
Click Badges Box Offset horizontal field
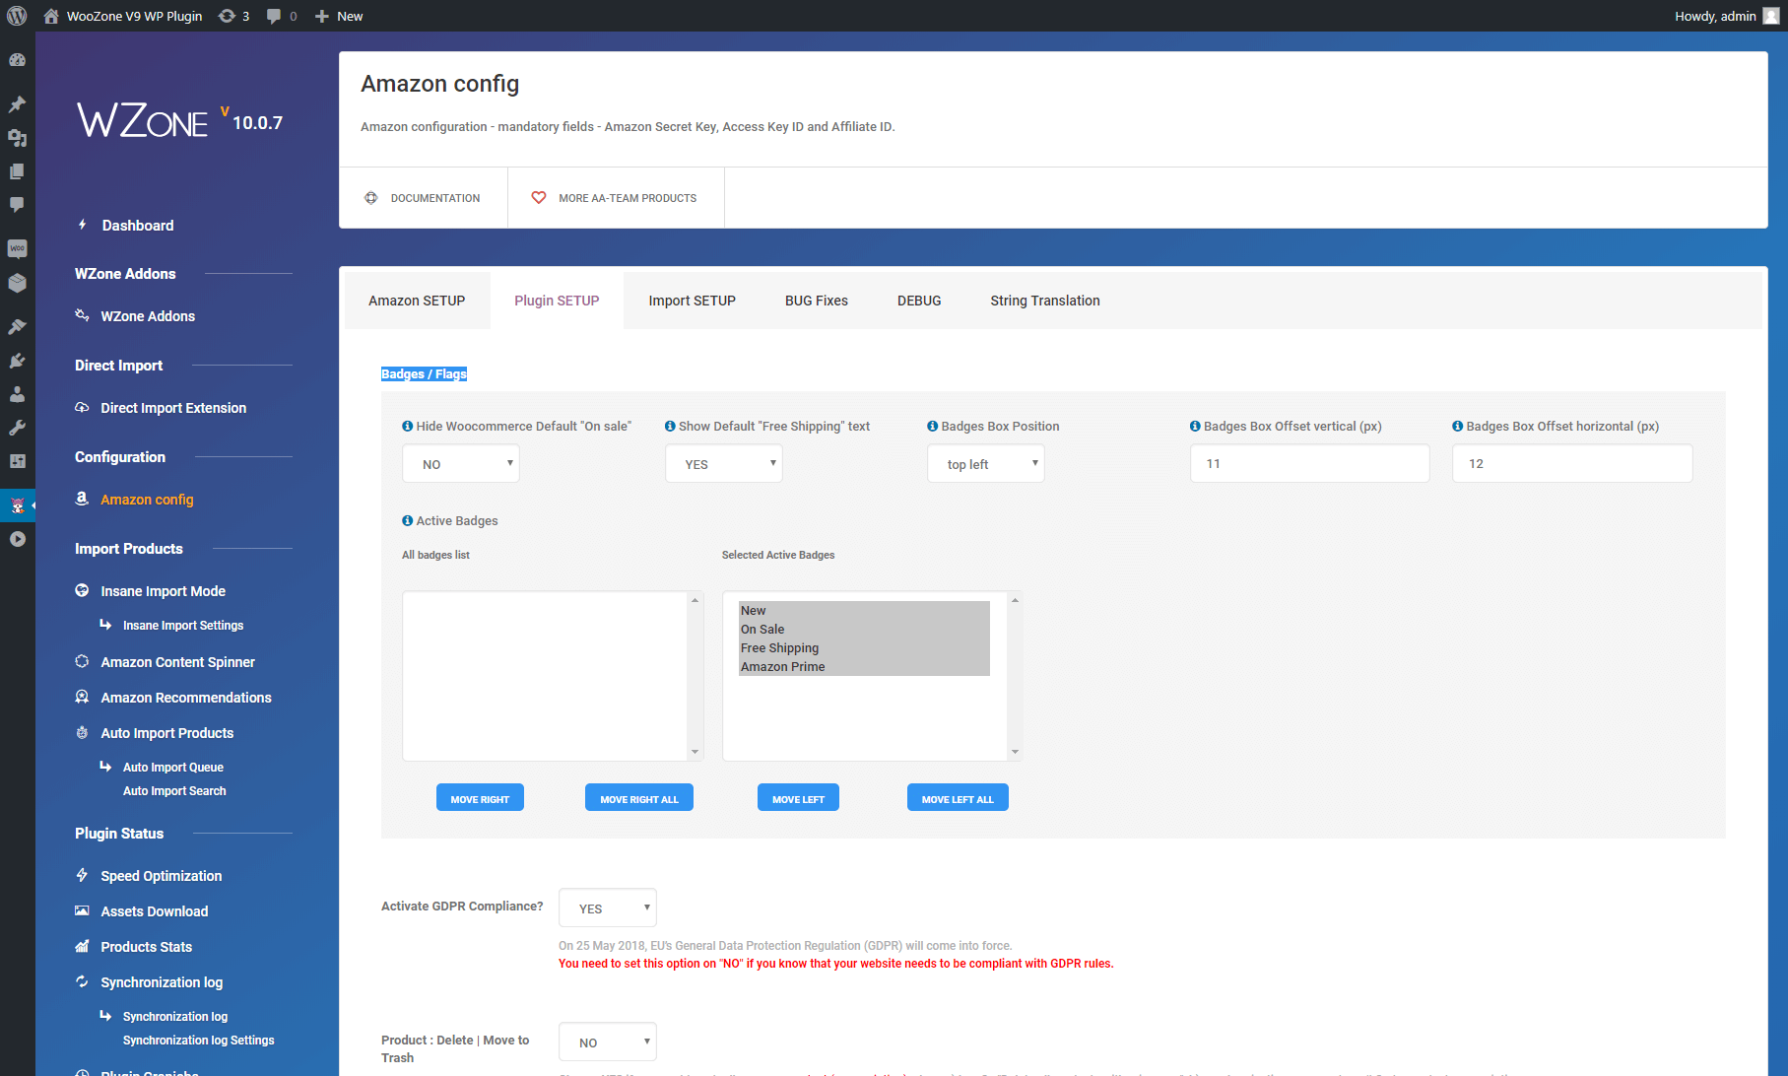[x=1572, y=463]
